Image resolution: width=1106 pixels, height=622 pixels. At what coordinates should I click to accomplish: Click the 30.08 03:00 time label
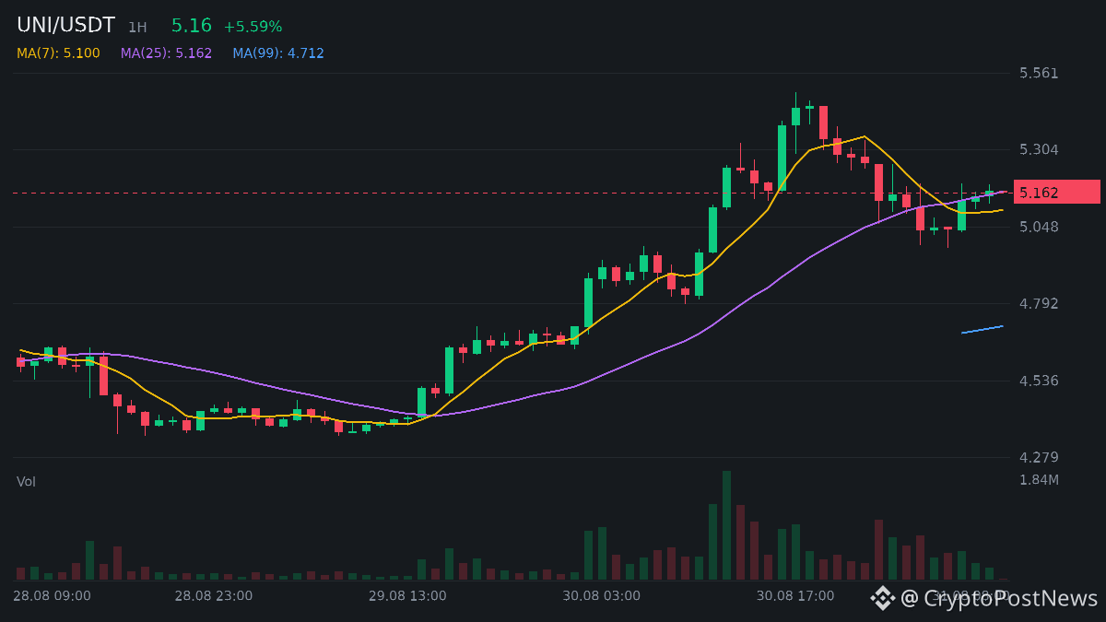pos(601,595)
